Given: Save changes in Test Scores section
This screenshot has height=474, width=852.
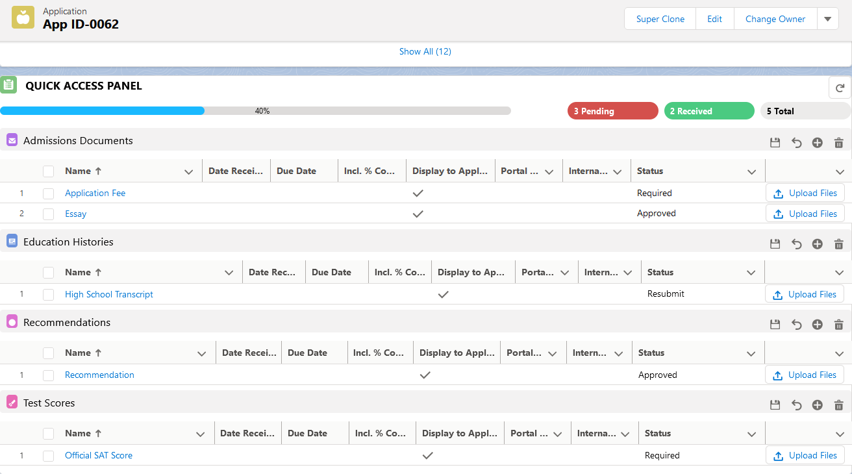Looking at the screenshot, I should [x=775, y=405].
